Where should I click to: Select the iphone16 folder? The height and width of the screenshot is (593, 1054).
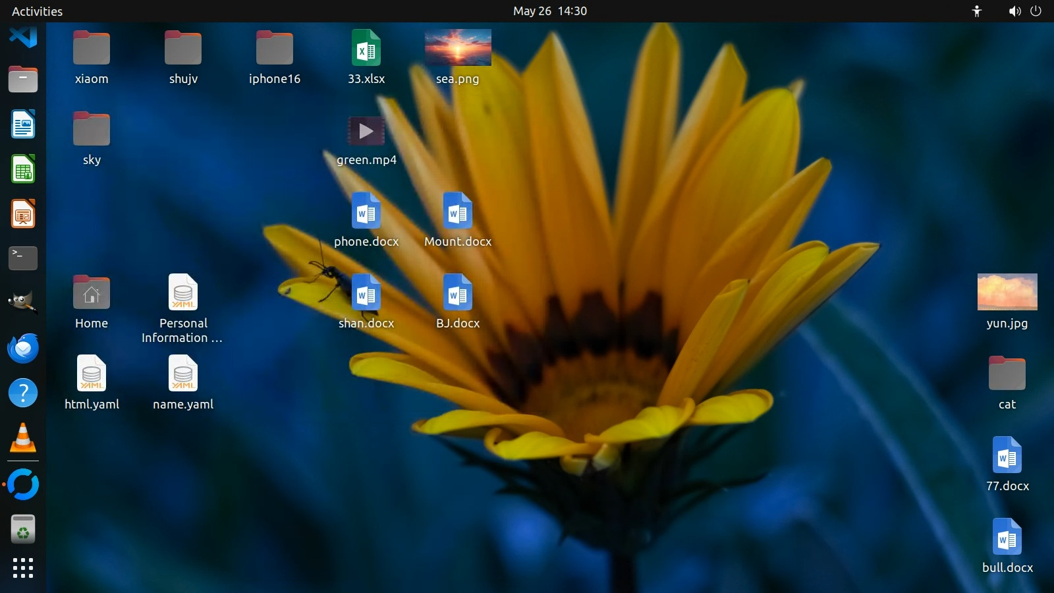pos(275,48)
